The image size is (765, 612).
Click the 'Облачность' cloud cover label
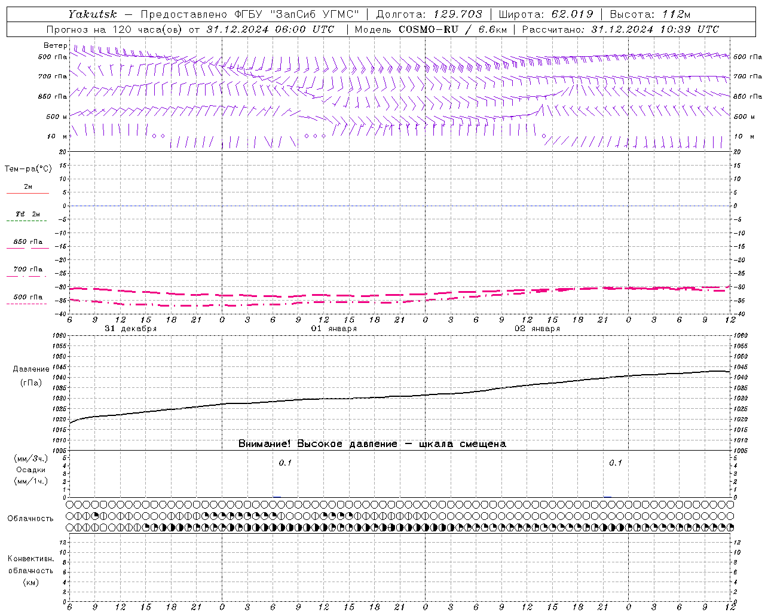30,519
